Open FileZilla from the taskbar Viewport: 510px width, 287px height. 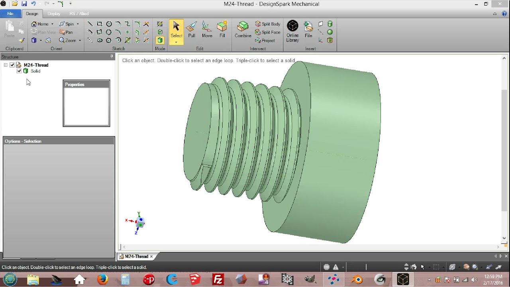click(x=218, y=279)
